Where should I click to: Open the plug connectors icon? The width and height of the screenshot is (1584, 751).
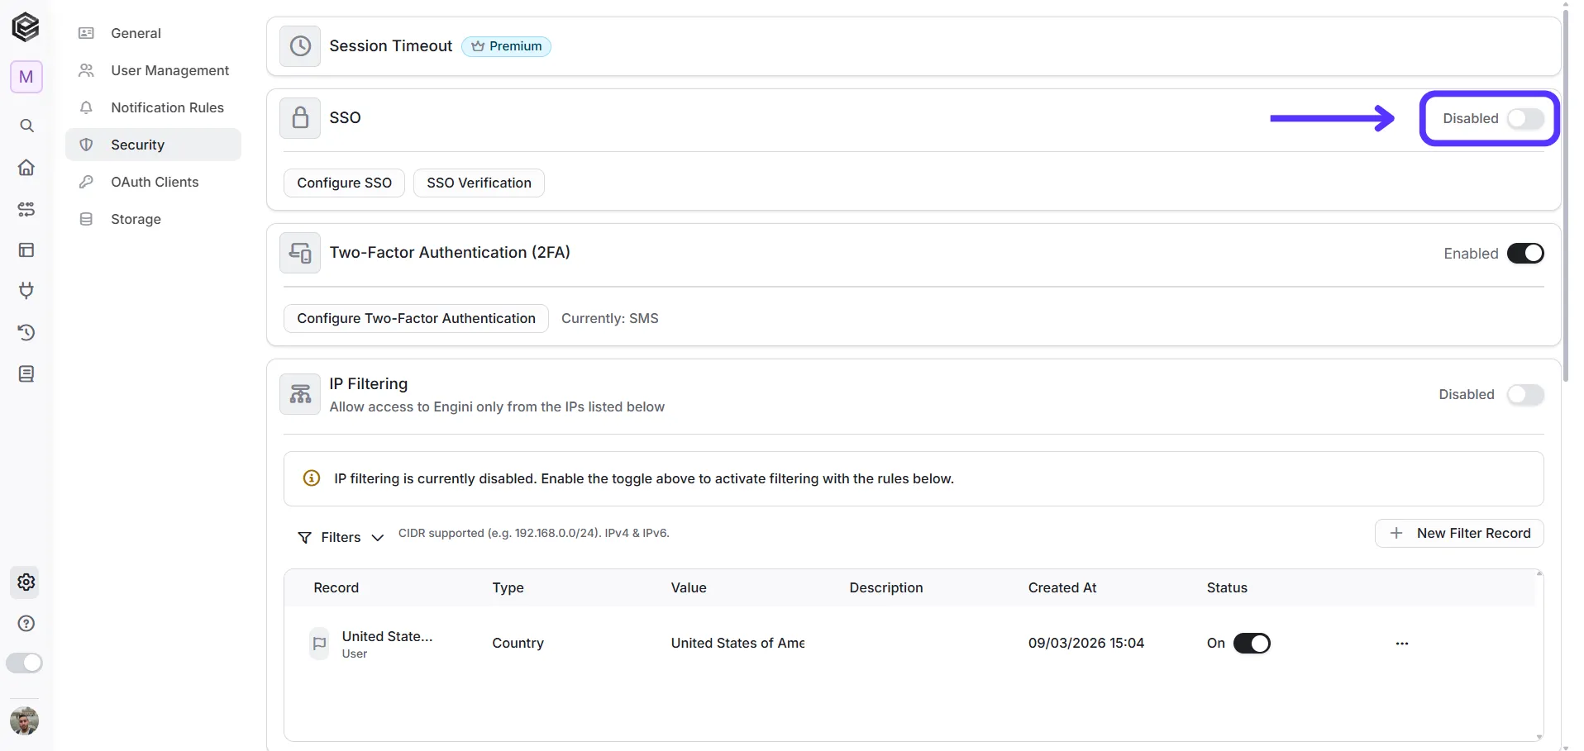tap(26, 291)
